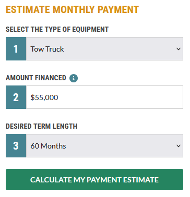The image size is (190, 197).
Task: Click the word 'ESTIMATE' on the green button
Action: point(141,180)
